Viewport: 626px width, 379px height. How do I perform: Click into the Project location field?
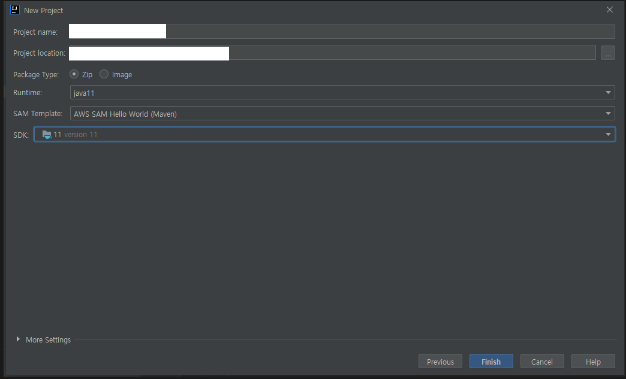[332, 53]
